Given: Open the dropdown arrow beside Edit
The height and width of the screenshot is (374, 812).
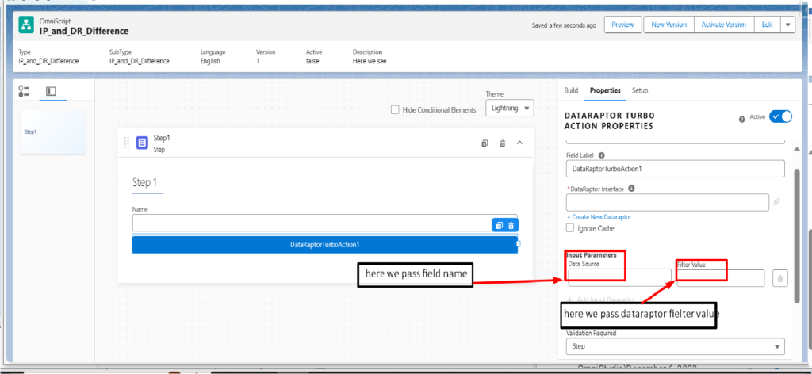Looking at the screenshot, I should point(787,25).
